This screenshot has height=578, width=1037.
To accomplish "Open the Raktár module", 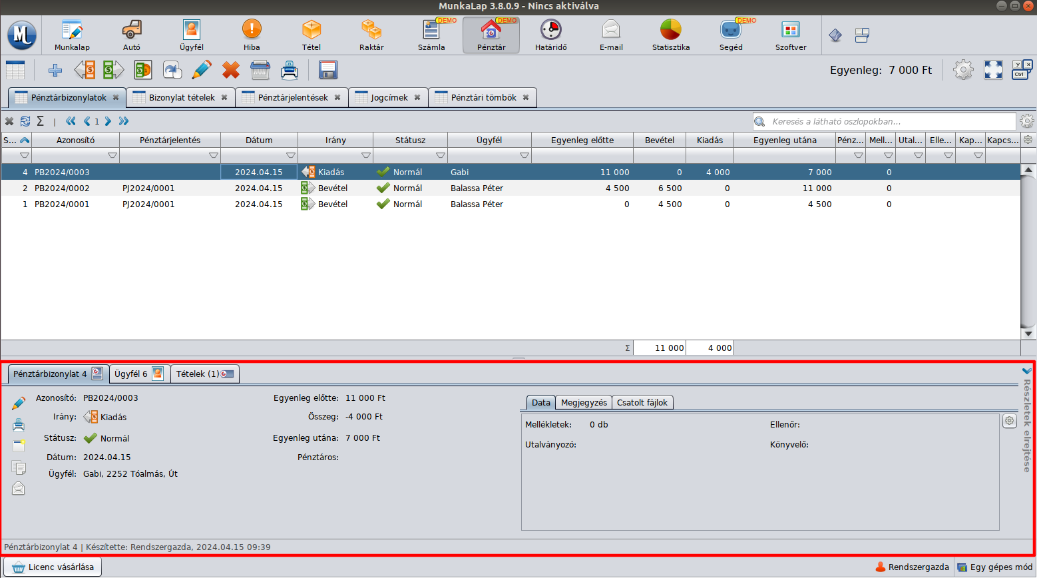I will (x=371, y=35).
